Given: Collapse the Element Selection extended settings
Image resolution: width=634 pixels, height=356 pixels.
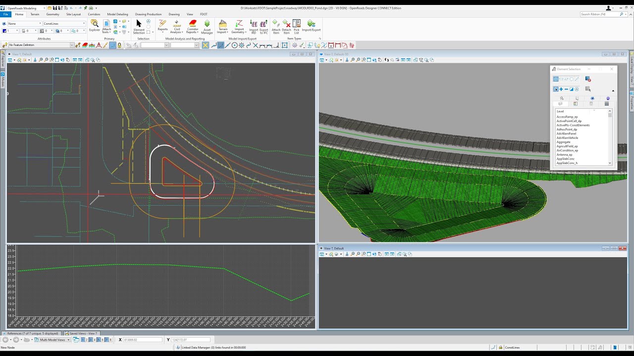Looking at the screenshot, I should pos(613,90).
